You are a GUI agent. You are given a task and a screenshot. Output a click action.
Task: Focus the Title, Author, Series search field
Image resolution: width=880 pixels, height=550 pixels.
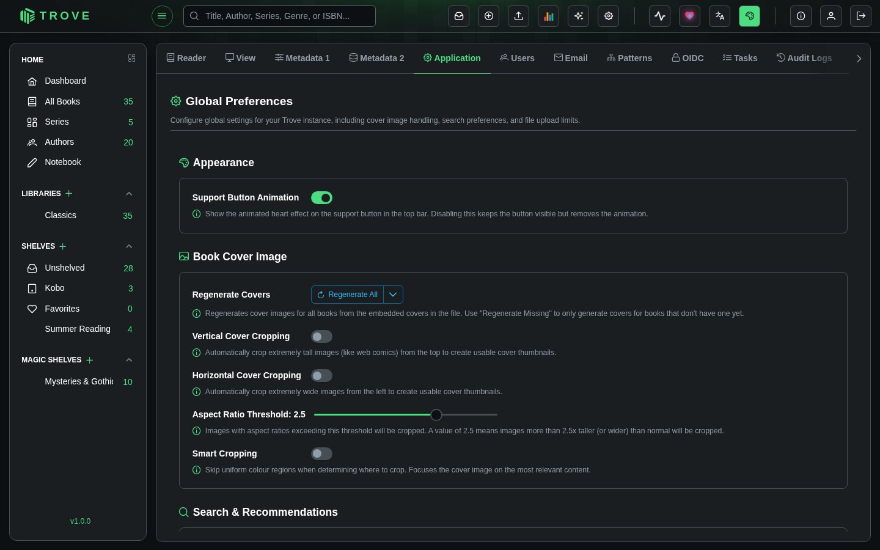[x=279, y=16]
